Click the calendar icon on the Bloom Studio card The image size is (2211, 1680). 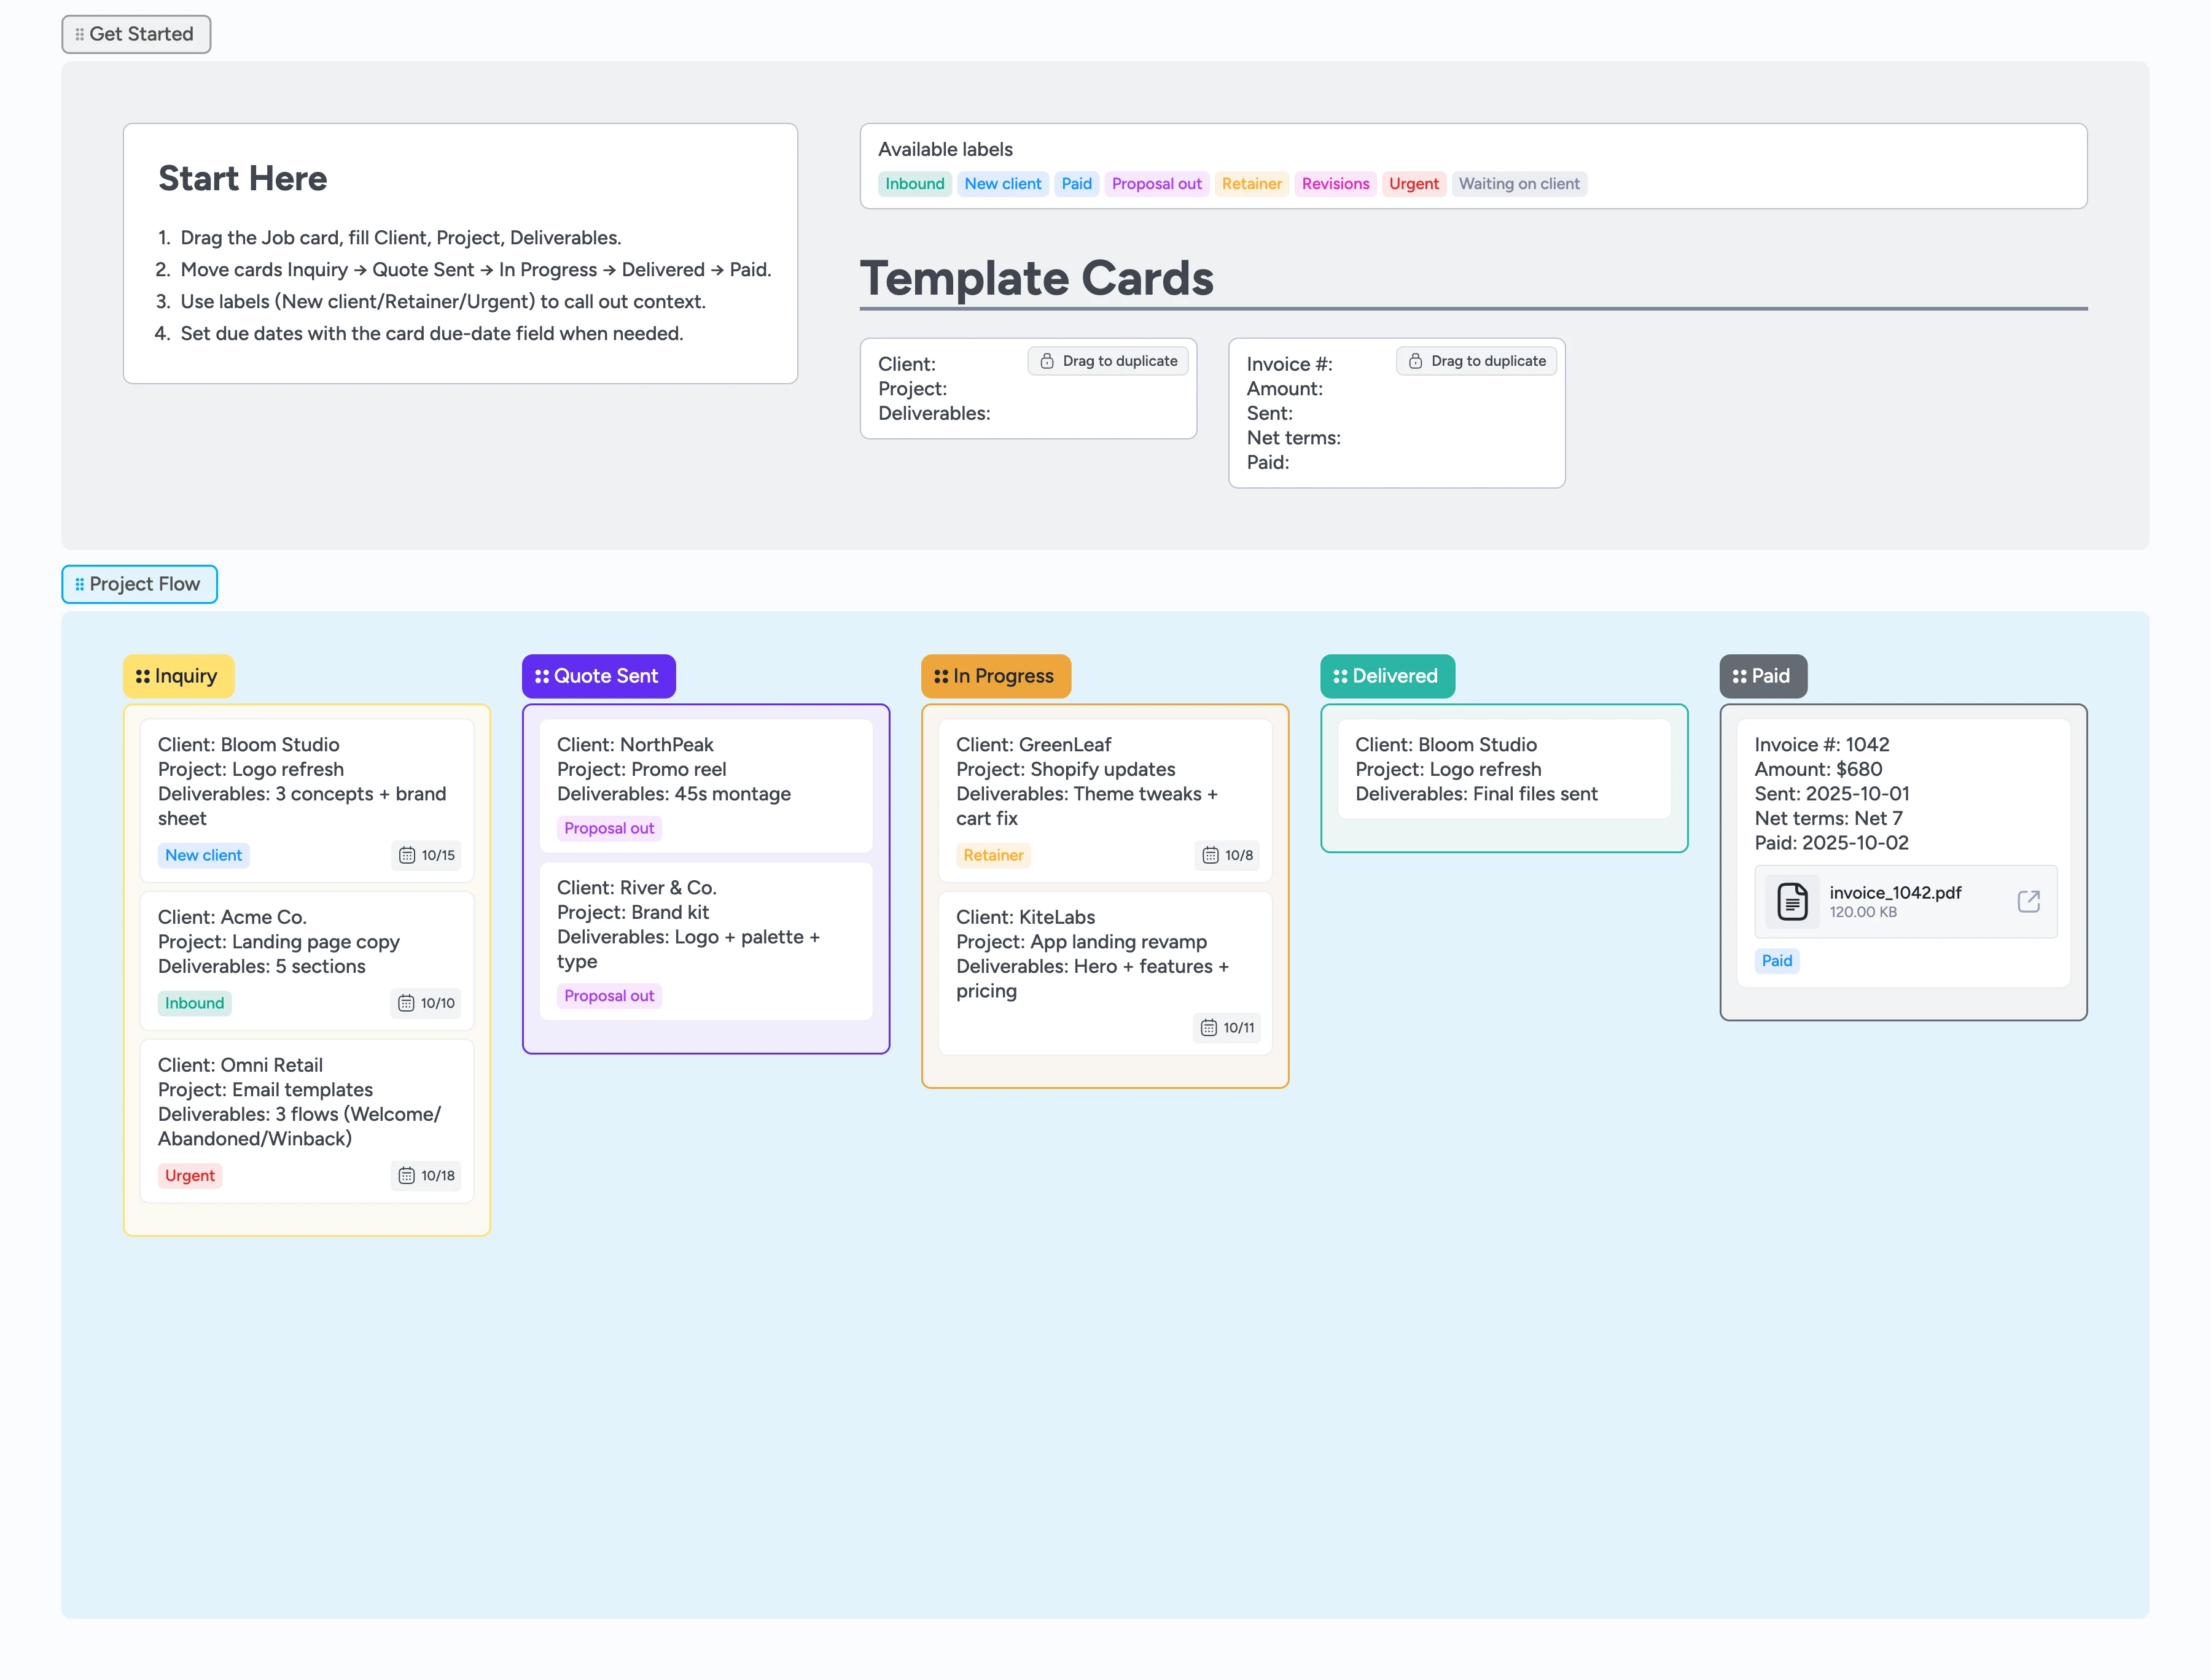tap(407, 856)
